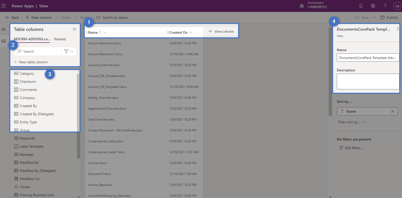Select the Contemporary Letter.docx row

[x=144, y=141]
